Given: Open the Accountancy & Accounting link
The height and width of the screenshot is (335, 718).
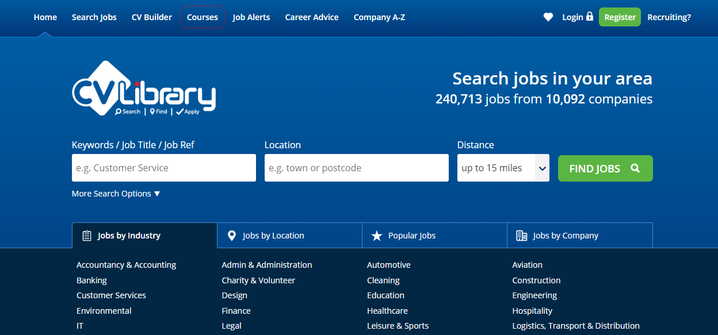Looking at the screenshot, I should pos(127,265).
